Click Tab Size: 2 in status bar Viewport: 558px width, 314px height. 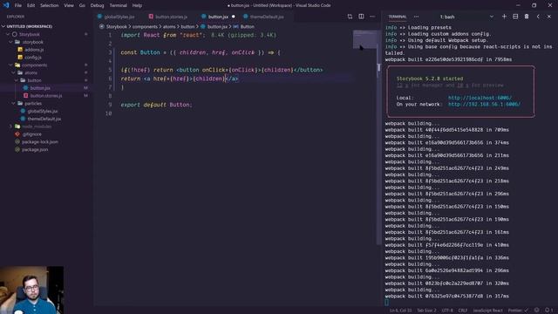click(x=426, y=311)
